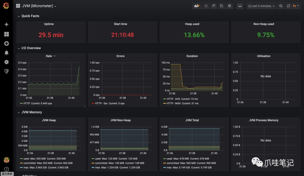Click the dashboard grid icon beside title
The image size is (304, 176).
[18, 6]
